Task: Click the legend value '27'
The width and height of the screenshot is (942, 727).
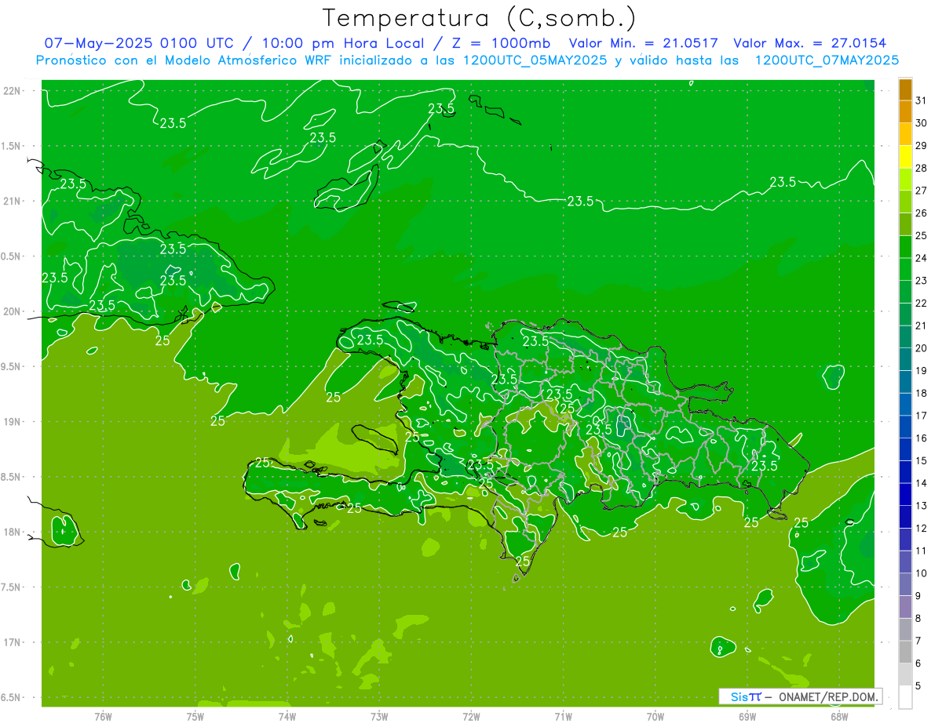Action: 921,191
